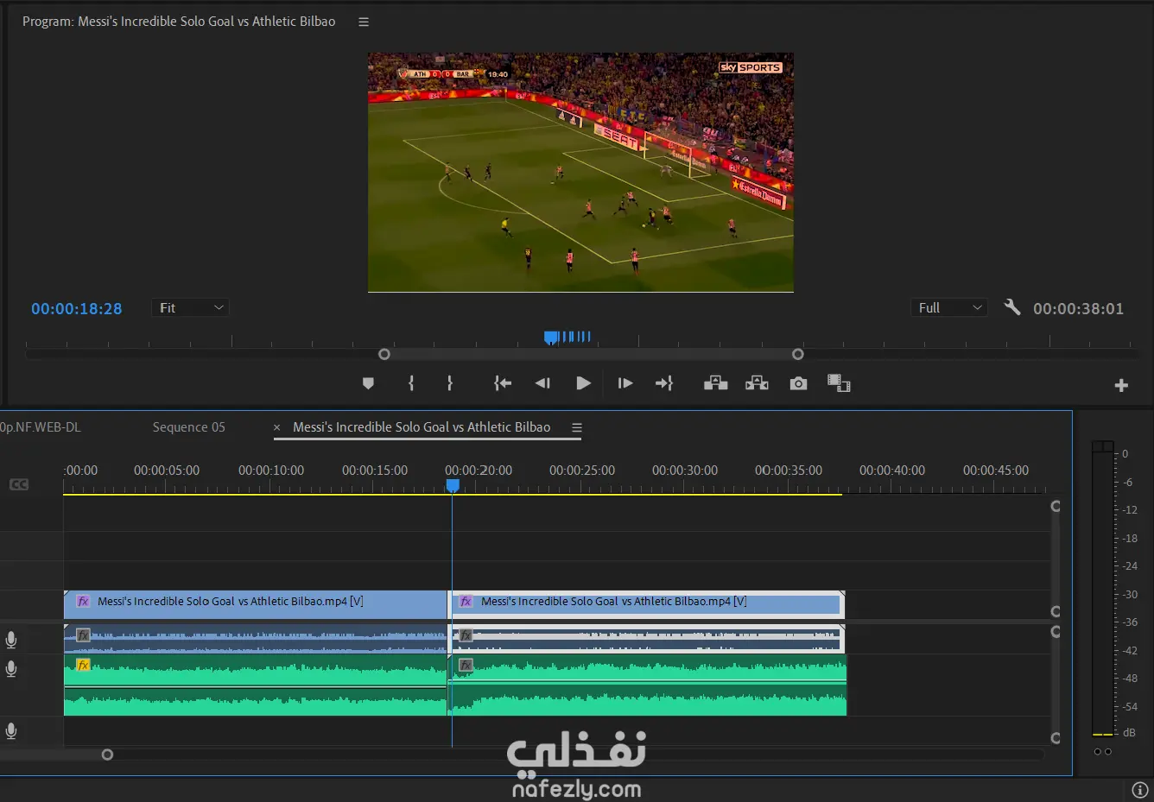Viewport: 1154px width, 802px height.
Task: Click 00:00:40:00 on the timeline ruler
Action: [892, 470]
